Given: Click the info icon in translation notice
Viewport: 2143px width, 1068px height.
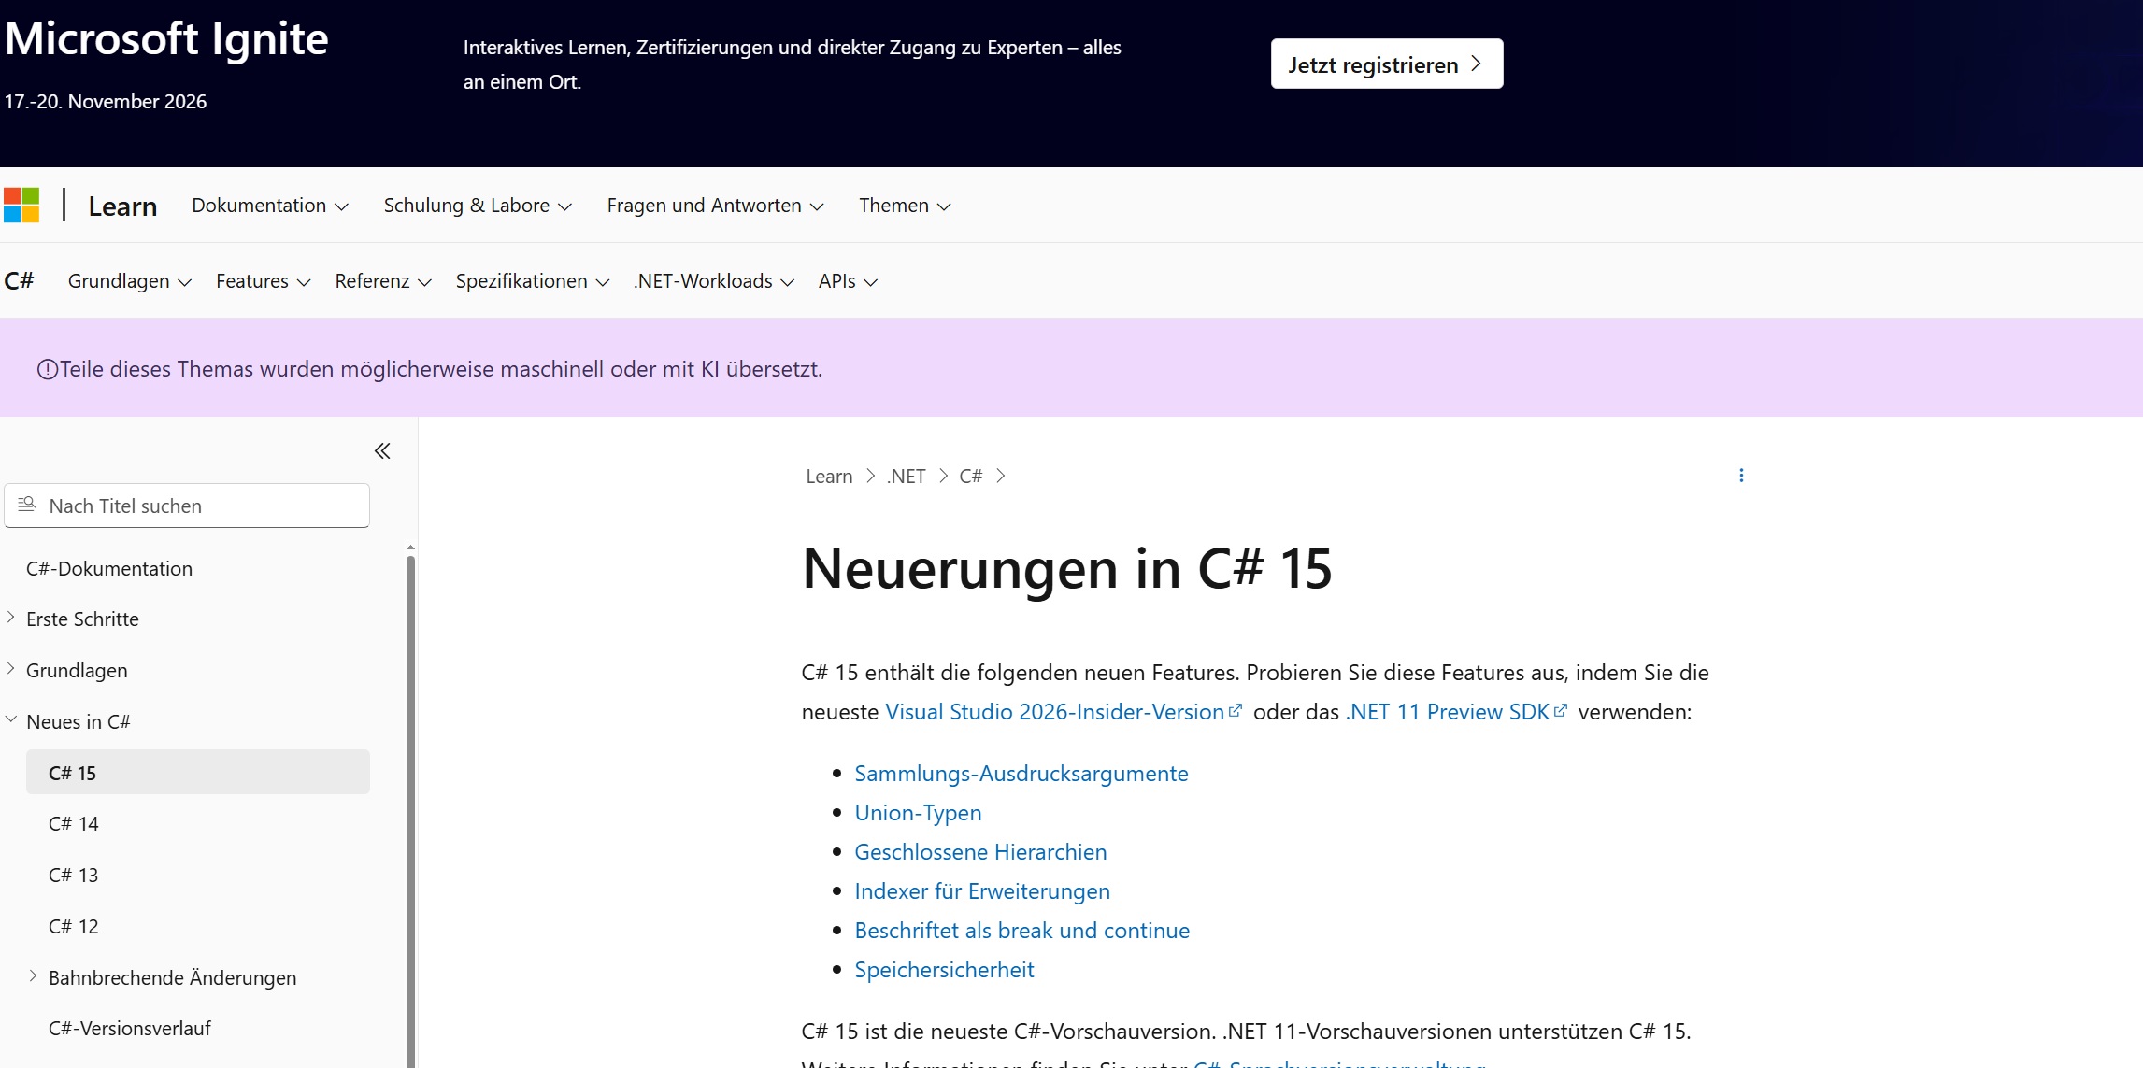Looking at the screenshot, I should coord(47,370).
